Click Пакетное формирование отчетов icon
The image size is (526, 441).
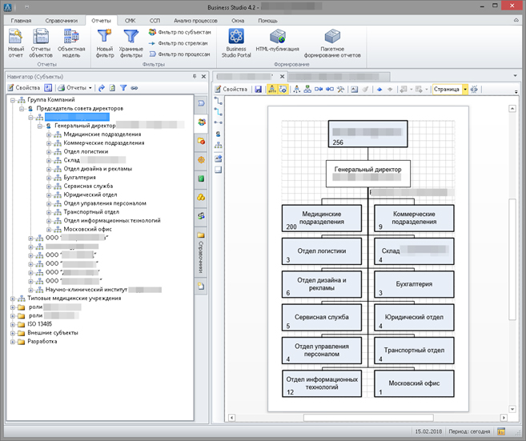331,37
